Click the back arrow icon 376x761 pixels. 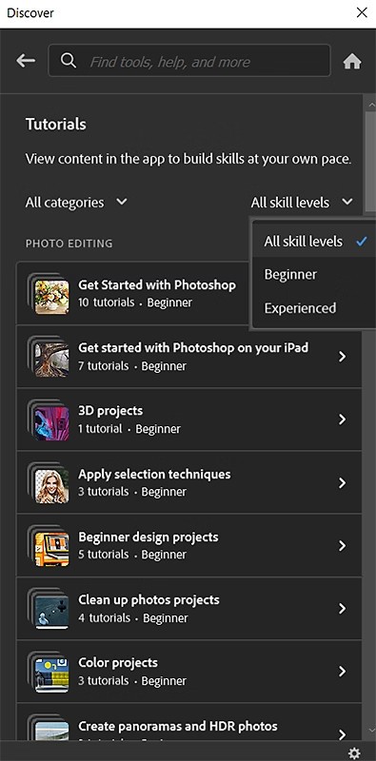pos(26,61)
